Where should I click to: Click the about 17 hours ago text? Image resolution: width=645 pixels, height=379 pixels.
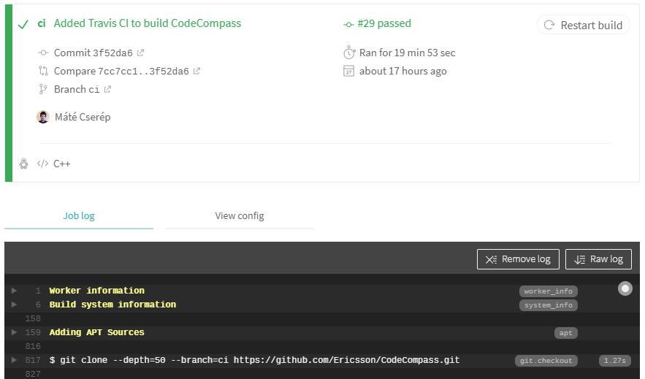403,71
